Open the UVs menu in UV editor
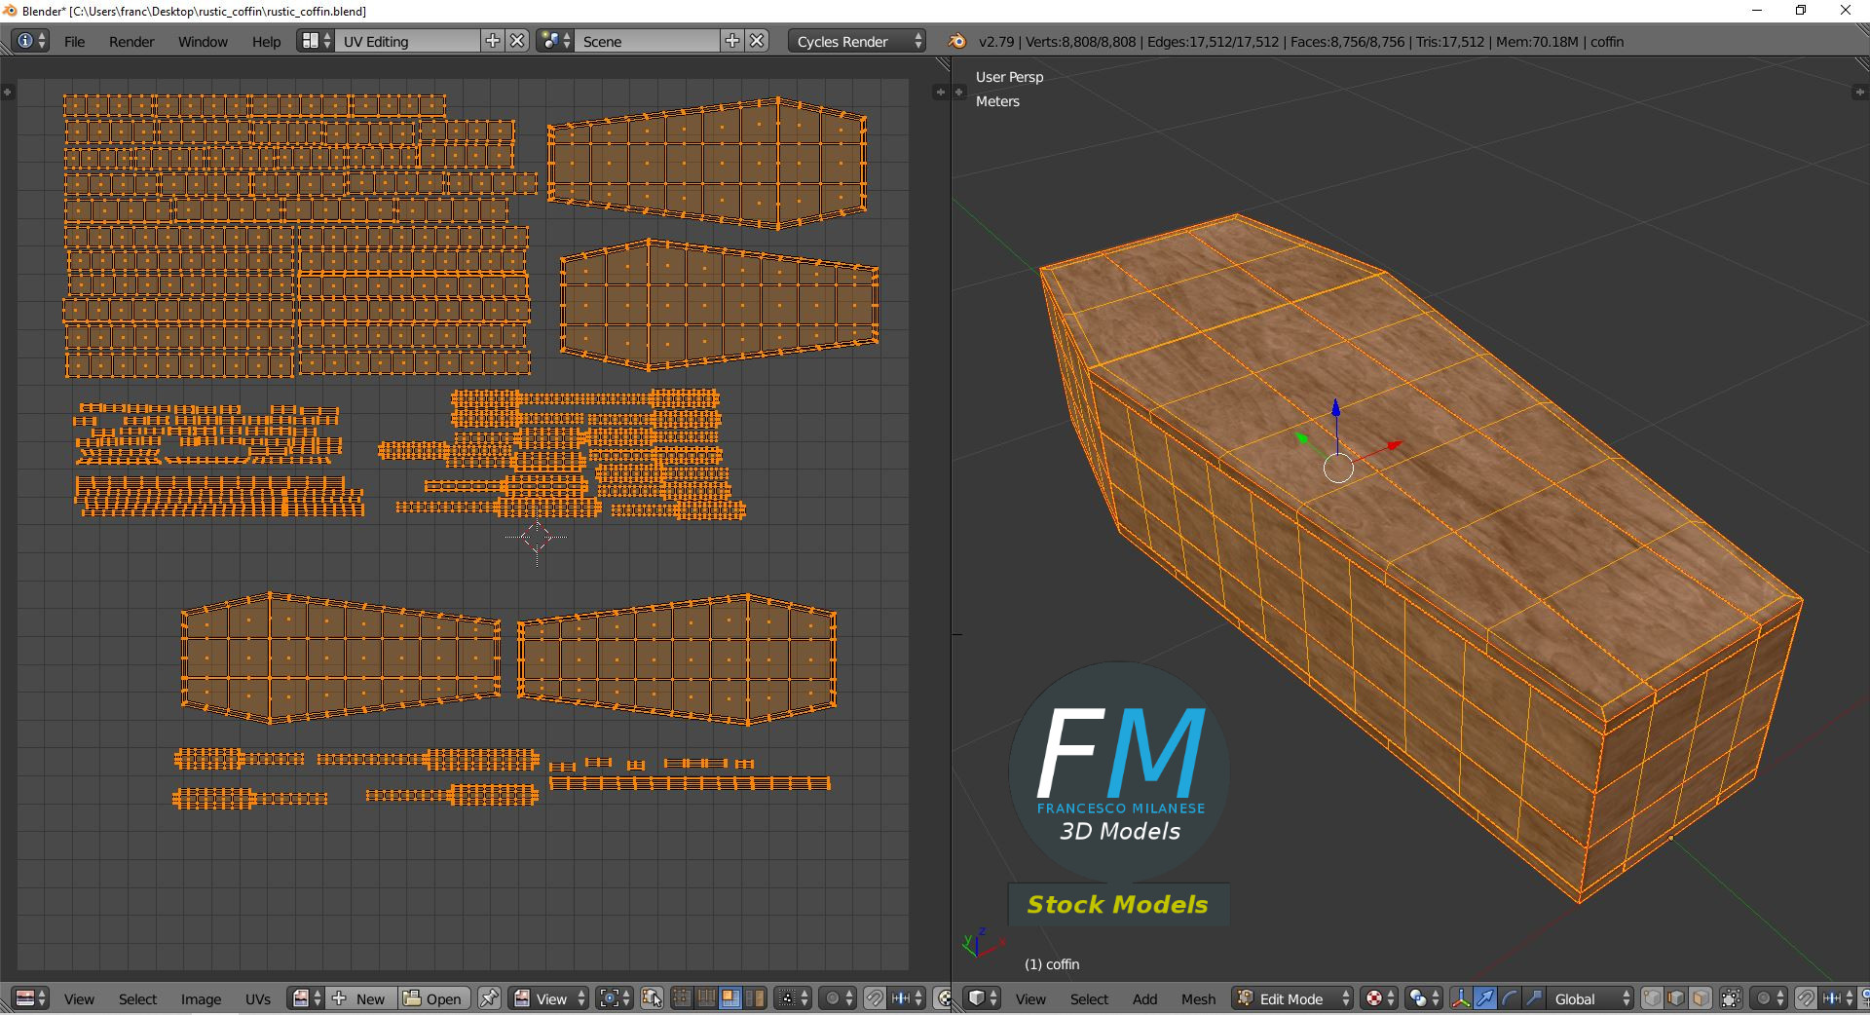This screenshot has height=1015, width=1870. pos(258,998)
